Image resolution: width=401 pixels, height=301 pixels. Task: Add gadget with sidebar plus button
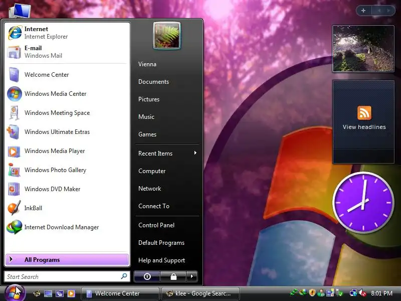click(x=363, y=11)
